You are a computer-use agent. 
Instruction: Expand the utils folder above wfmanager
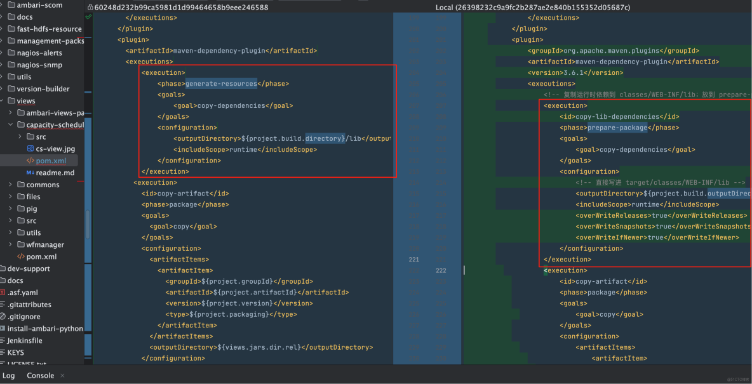pos(11,232)
